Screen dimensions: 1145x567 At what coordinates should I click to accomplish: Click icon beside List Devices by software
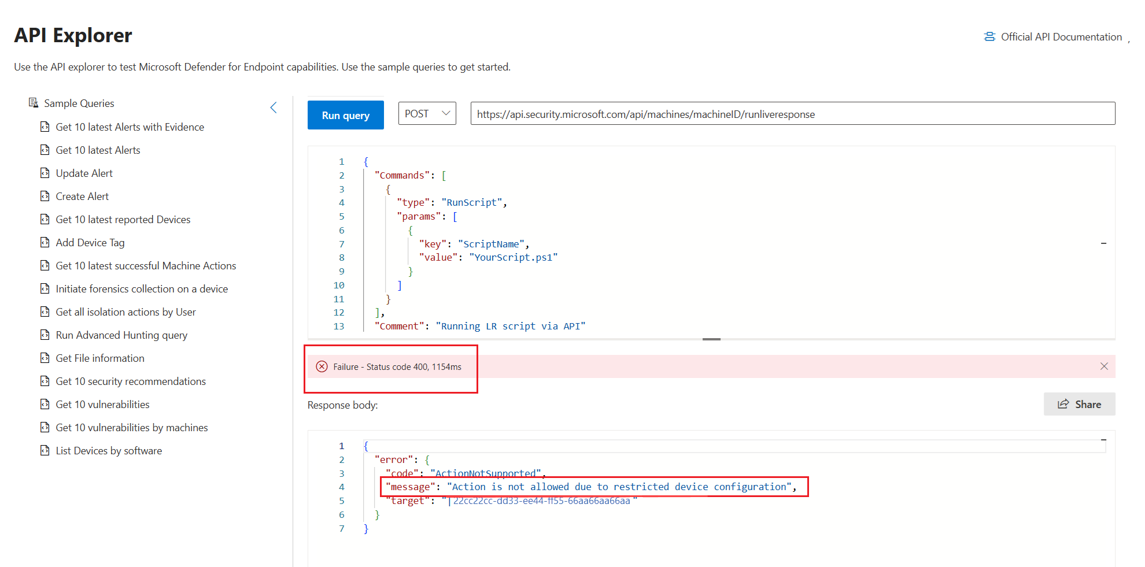(x=45, y=450)
